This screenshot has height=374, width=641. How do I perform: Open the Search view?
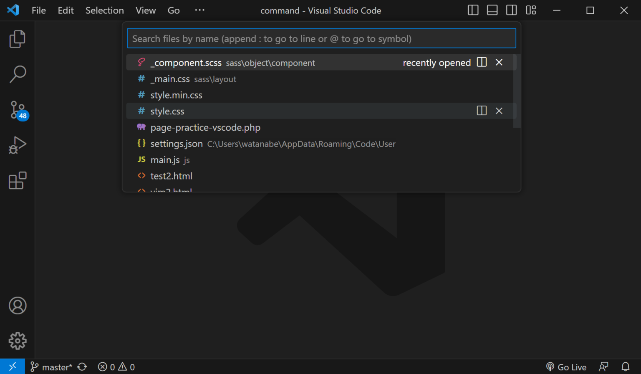point(17,73)
